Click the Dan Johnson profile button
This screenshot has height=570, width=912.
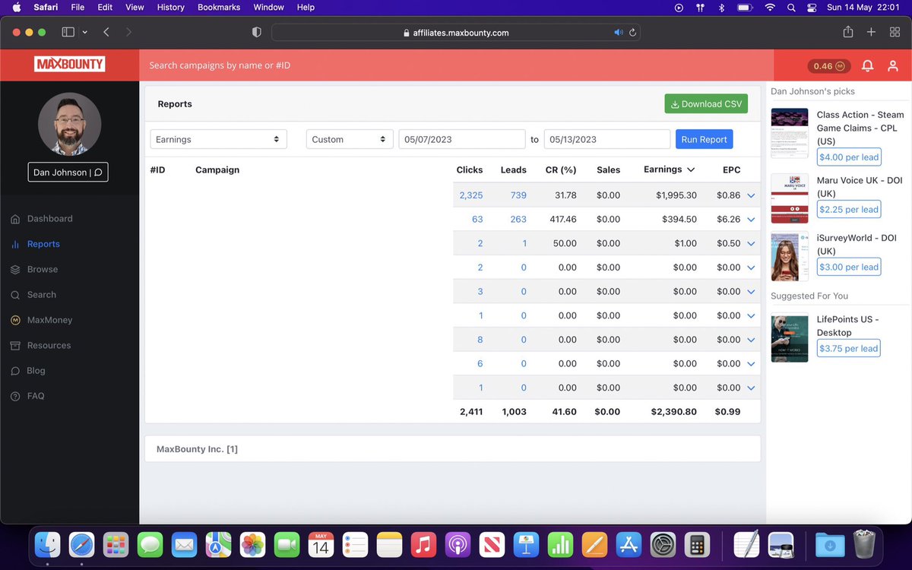(x=68, y=173)
